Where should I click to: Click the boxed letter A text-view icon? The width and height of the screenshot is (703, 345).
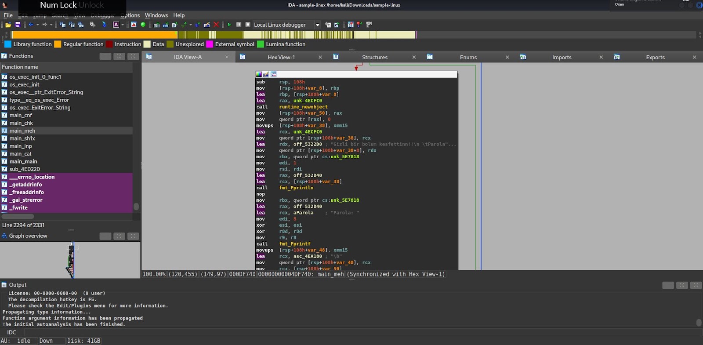(x=116, y=25)
